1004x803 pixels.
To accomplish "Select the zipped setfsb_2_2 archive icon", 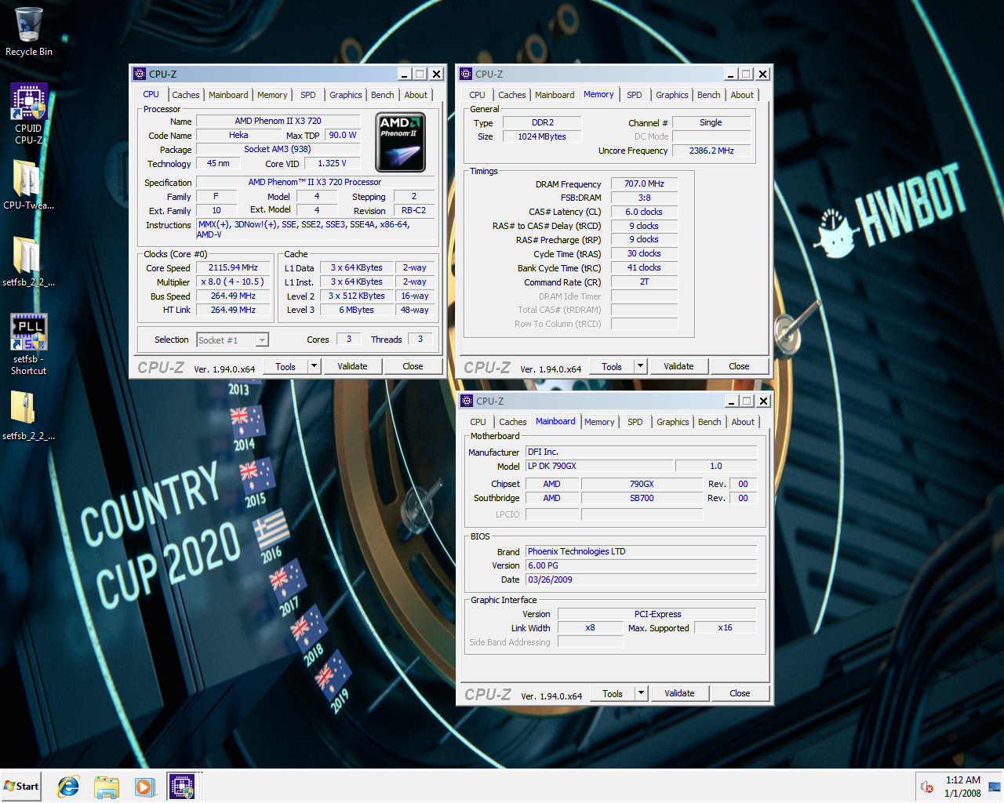I will tap(28, 416).
